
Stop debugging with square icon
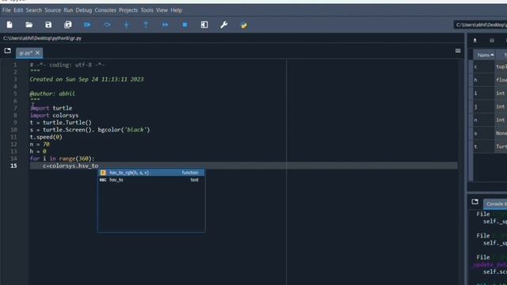pyautogui.click(x=185, y=25)
